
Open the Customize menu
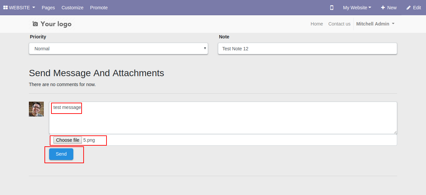click(x=73, y=8)
